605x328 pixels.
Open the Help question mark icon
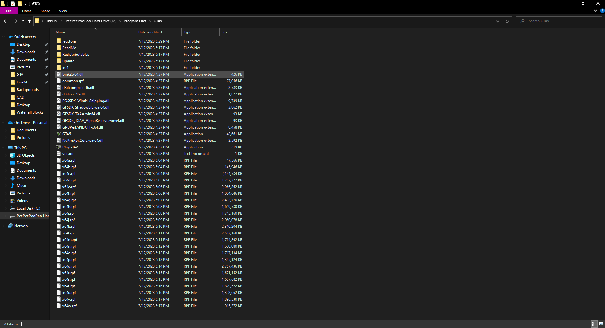(602, 11)
